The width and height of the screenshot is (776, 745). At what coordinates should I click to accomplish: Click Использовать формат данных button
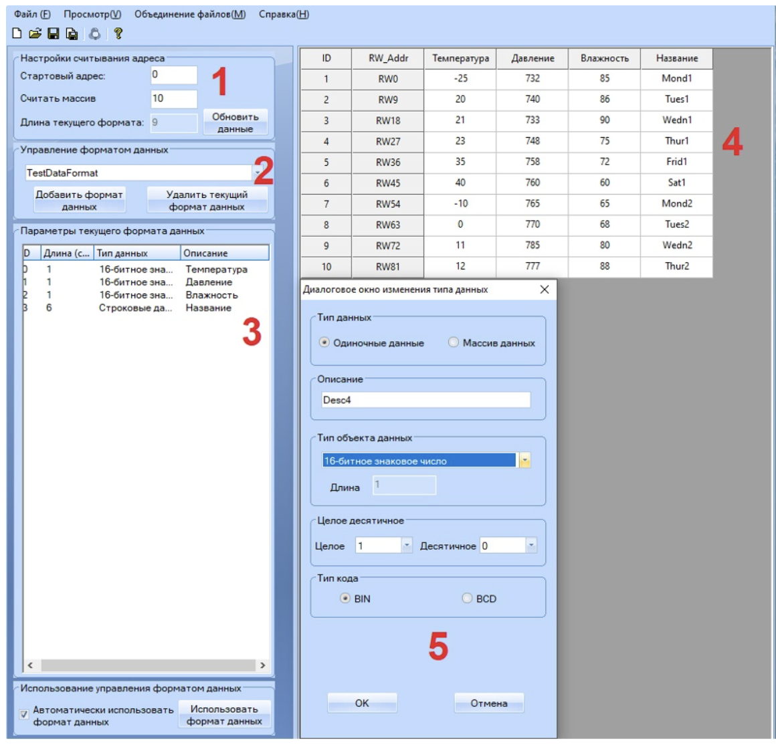[224, 715]
